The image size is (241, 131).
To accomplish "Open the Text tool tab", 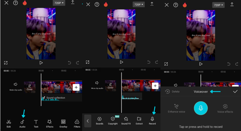I will (36, 123).
